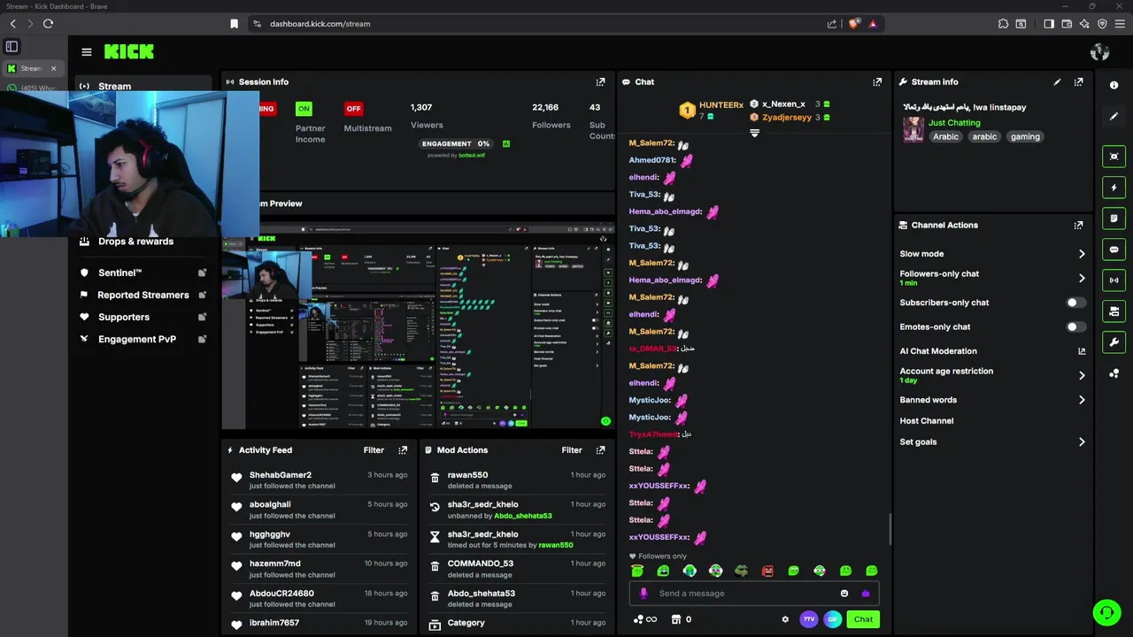Viewport: 1133px width, 637px height.
Task: Open the emoji picker in chat input
Action: (x=844, y=594)
